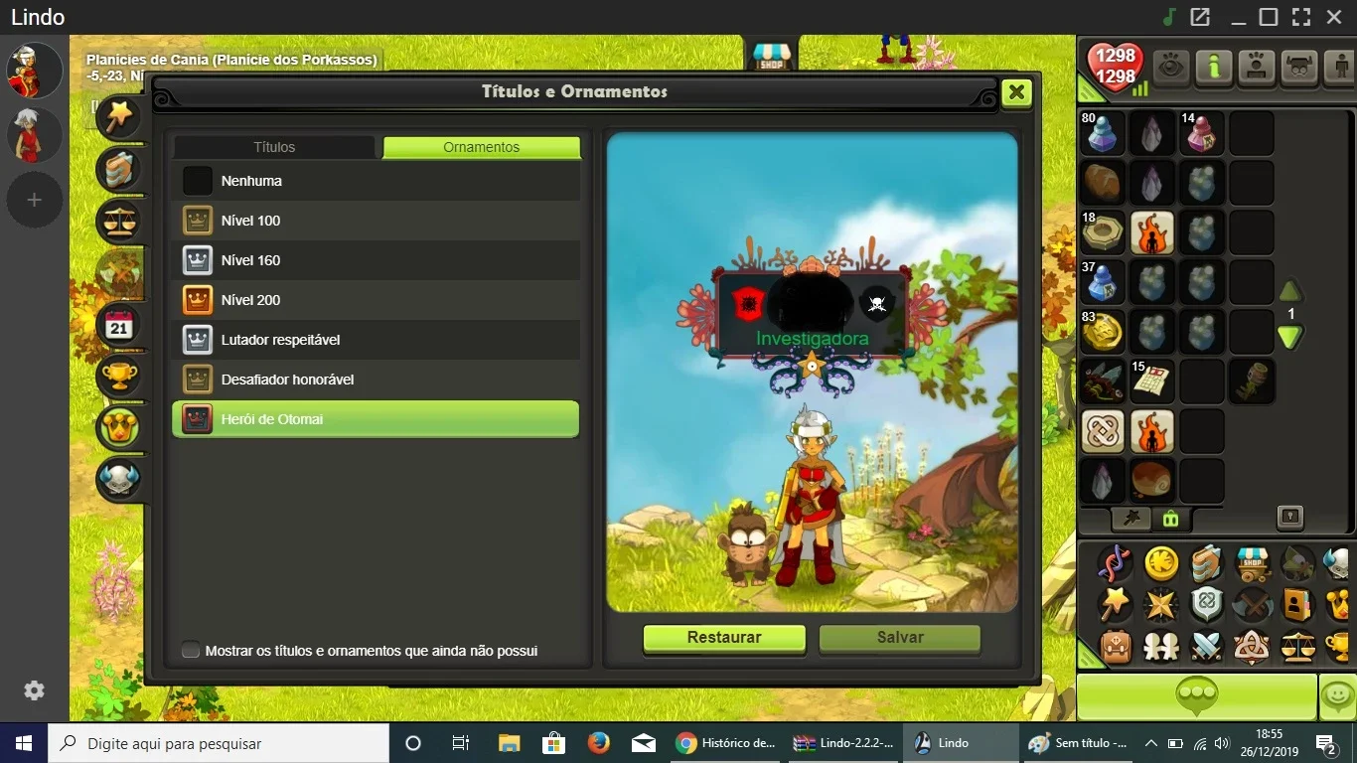
Task: Open the yellow coin menu icon
Action: [x=1160, y=564]
